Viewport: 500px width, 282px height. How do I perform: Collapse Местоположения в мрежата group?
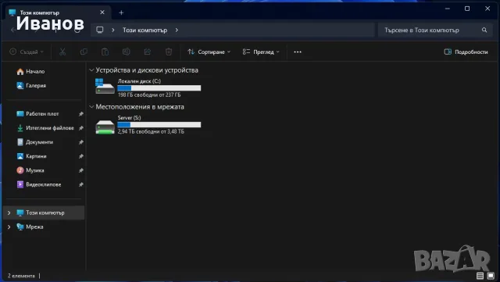(x=91, y=106)
